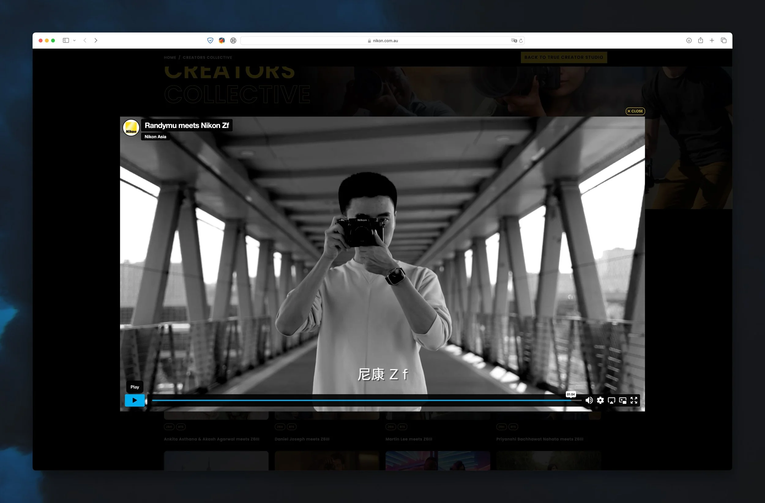The image size is (765, 503).
Task: Enable picture-in-picture mode for the video
Action: tap(623, 400)
